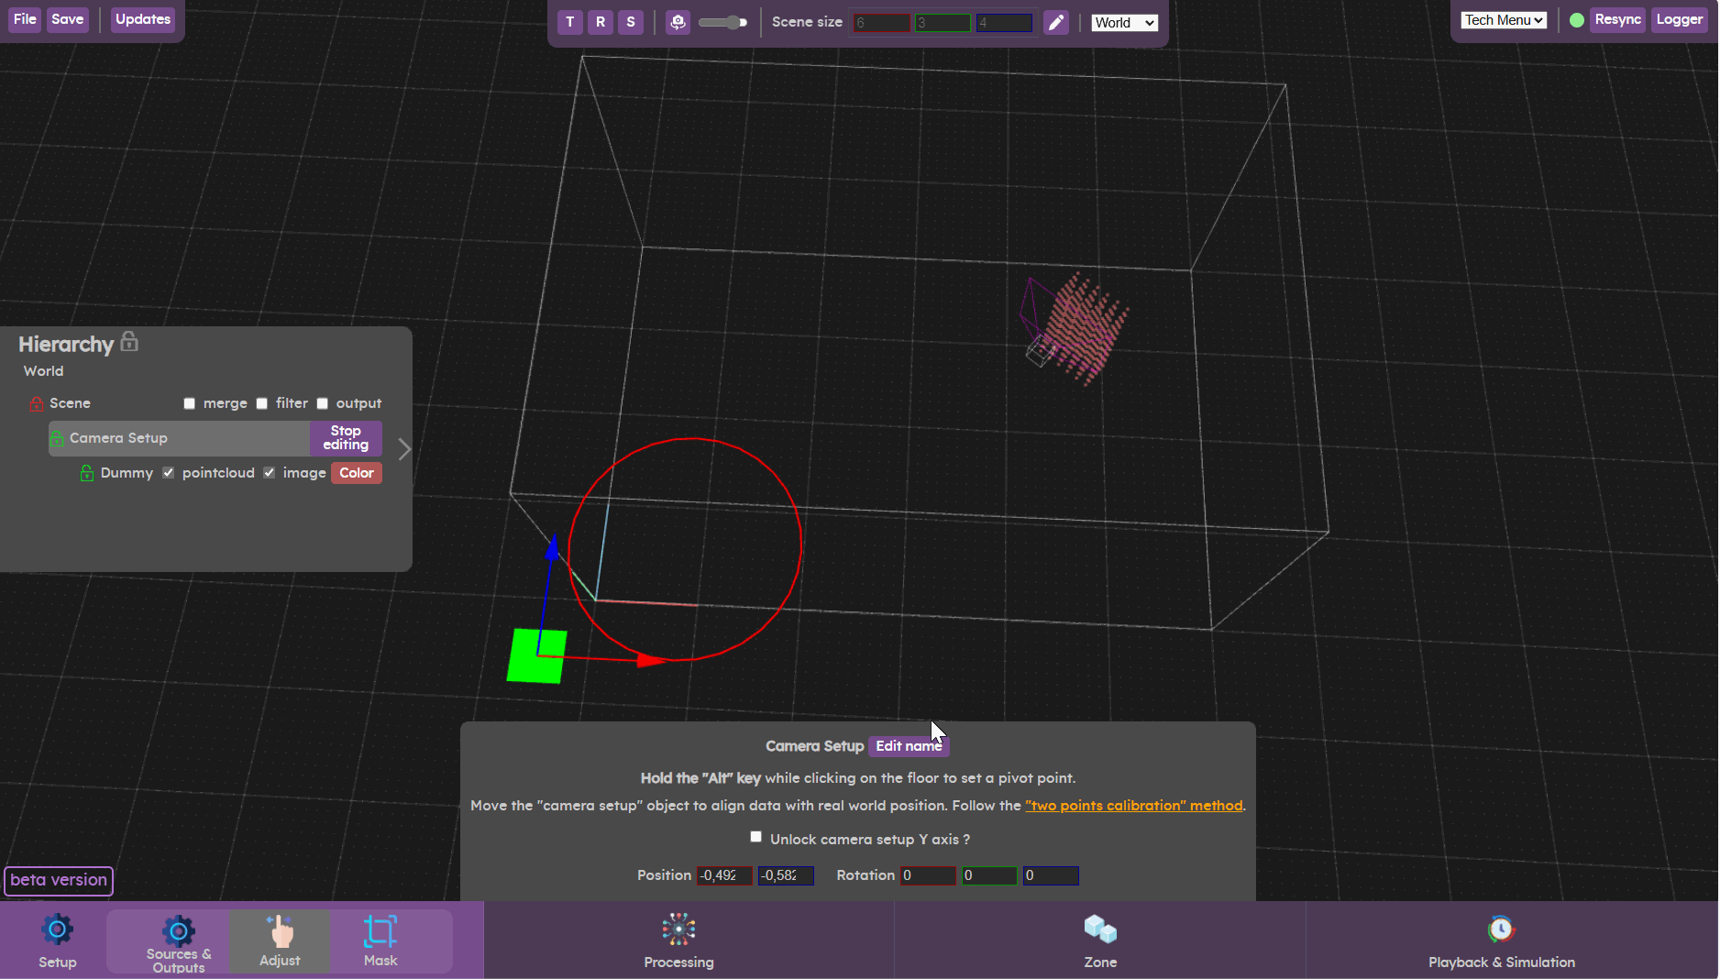
Task: Open the Setup tab
Action: click(57, 940)
